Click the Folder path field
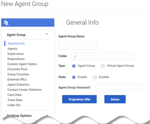Screen dimensions: 150x124 point(103,56)
